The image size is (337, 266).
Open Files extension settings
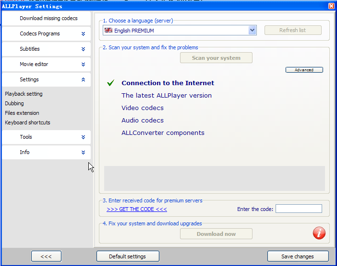(22, 113)
